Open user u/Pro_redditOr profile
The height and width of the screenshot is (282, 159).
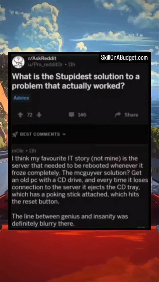[x=45, y=65]
